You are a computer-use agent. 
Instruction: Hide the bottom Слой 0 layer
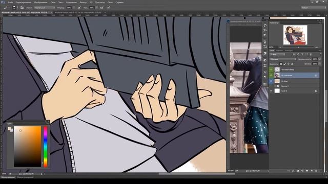point(271,91)
